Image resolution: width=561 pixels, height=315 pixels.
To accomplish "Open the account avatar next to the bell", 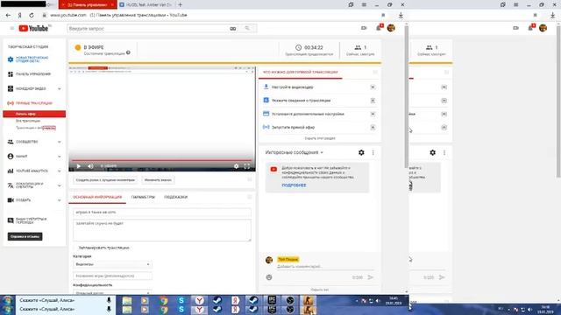I will [x=391, y=28].
